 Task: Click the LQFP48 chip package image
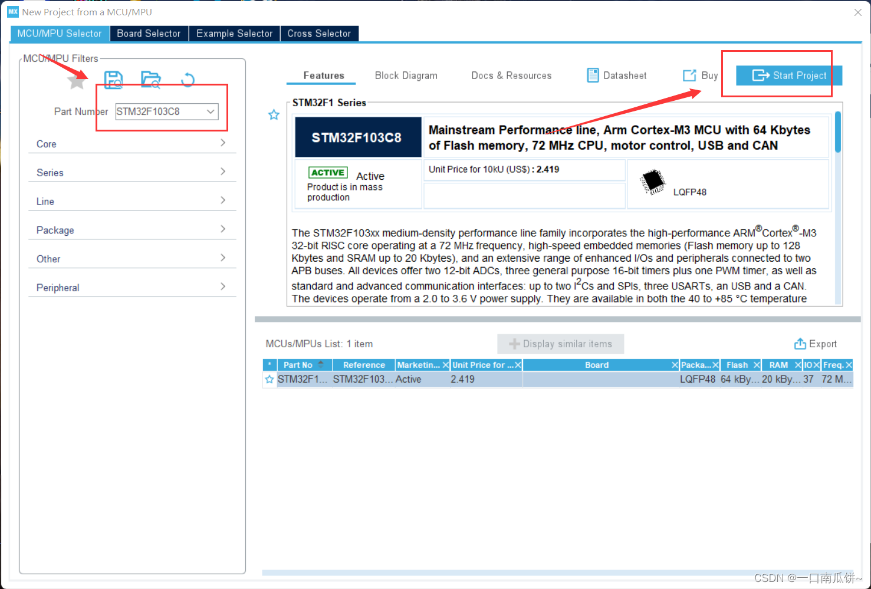click(653, 182)
